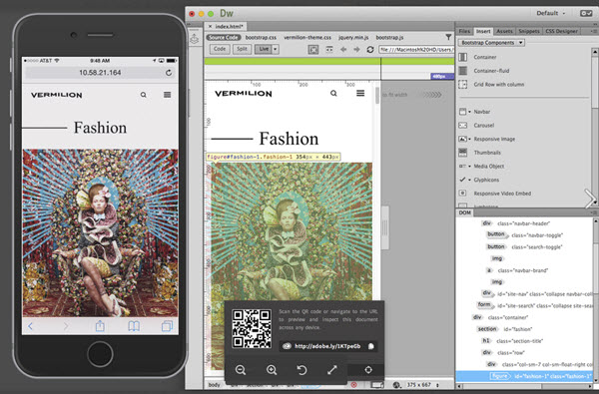Open bootstrap.js related file
The height and width of the screenshot is (394, 599).
[389, 38]
